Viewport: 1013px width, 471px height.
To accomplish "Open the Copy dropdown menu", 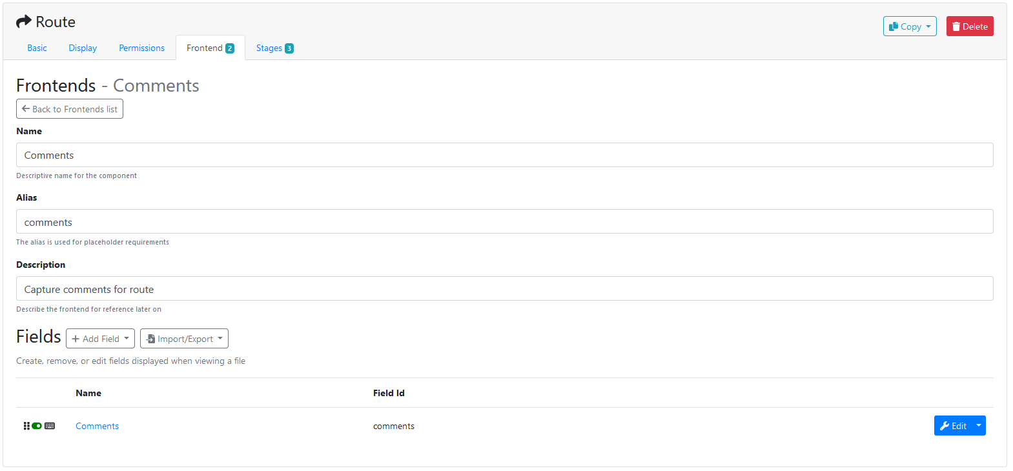I will click(x=910, y=26).
